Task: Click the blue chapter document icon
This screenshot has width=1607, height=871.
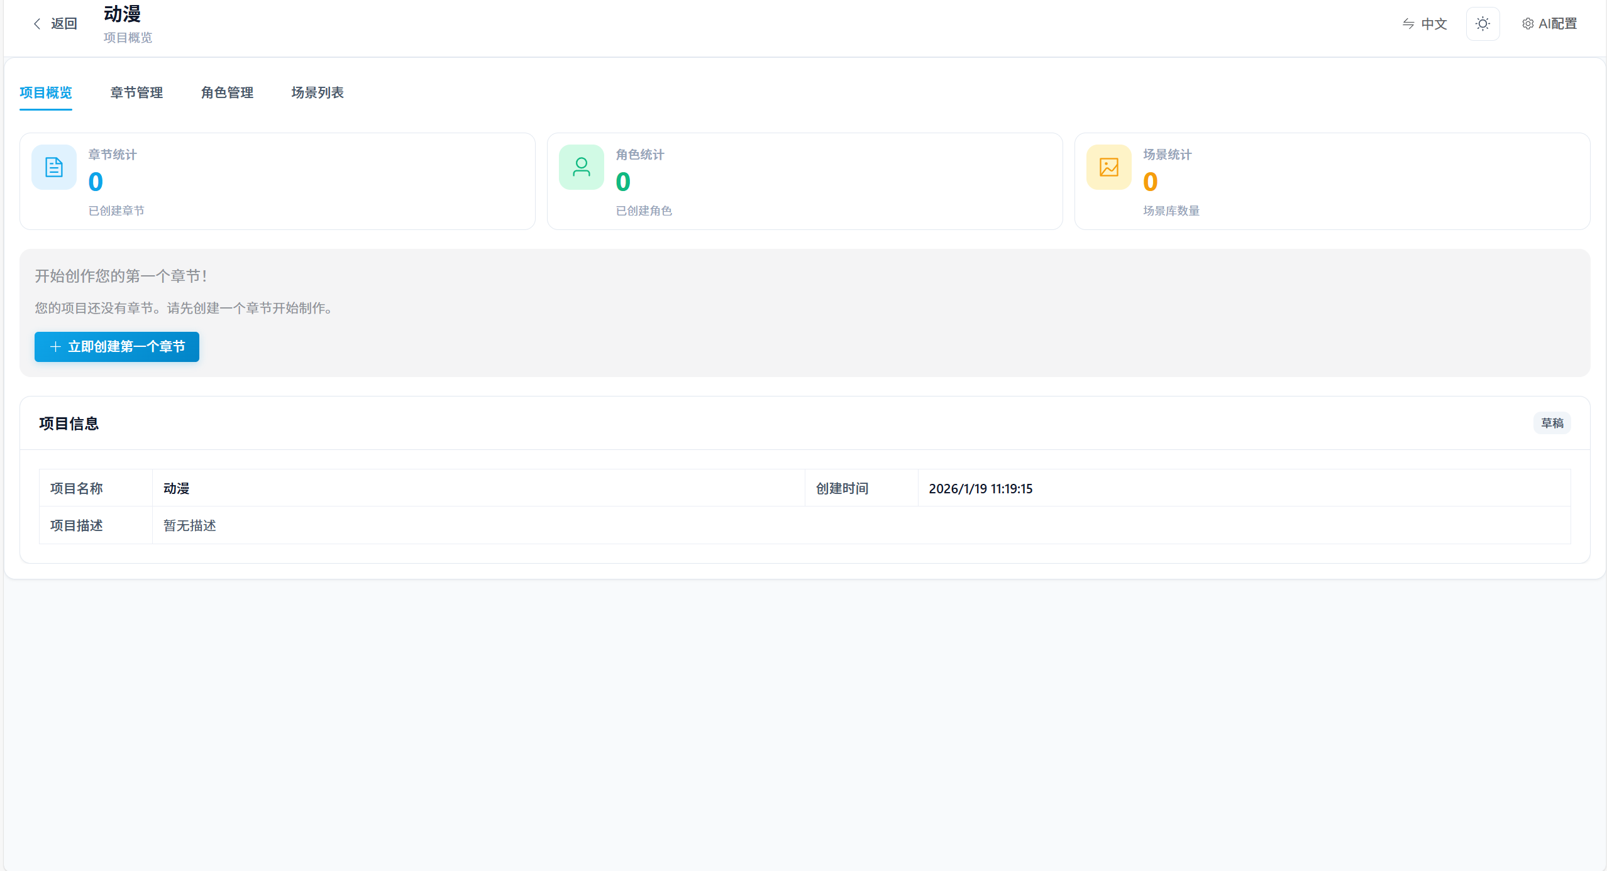Action: (54, 167)
